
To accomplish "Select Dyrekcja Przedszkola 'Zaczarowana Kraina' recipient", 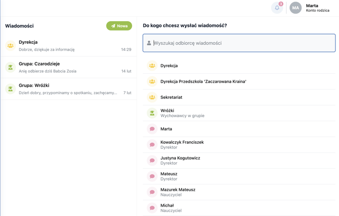I will 239,82.
